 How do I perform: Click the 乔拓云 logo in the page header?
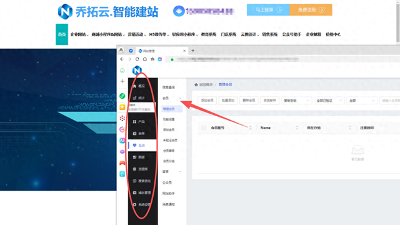107,11
